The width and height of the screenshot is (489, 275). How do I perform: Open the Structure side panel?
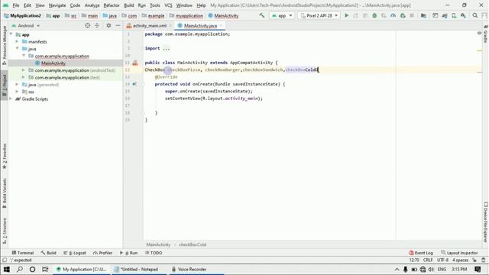(5, 231)
